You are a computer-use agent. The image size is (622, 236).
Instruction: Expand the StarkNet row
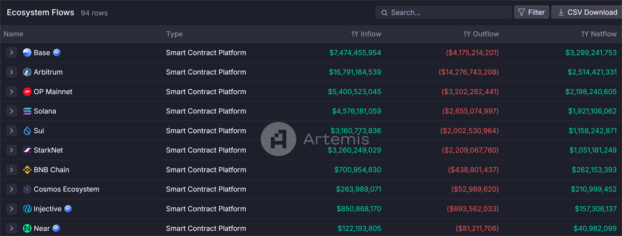11,150
